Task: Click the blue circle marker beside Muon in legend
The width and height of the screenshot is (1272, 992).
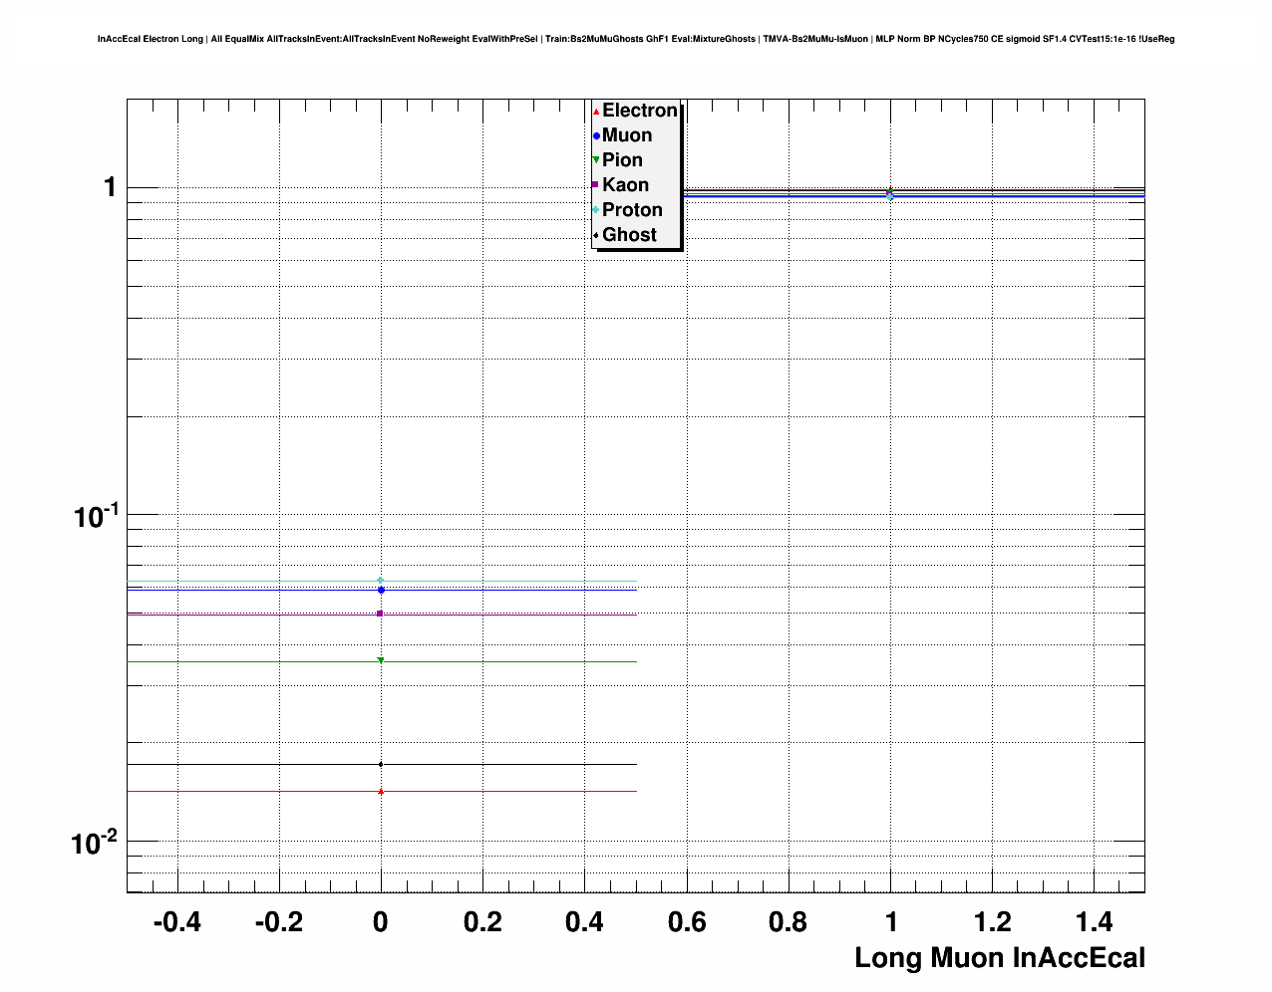Action: [x=596, y=136]
